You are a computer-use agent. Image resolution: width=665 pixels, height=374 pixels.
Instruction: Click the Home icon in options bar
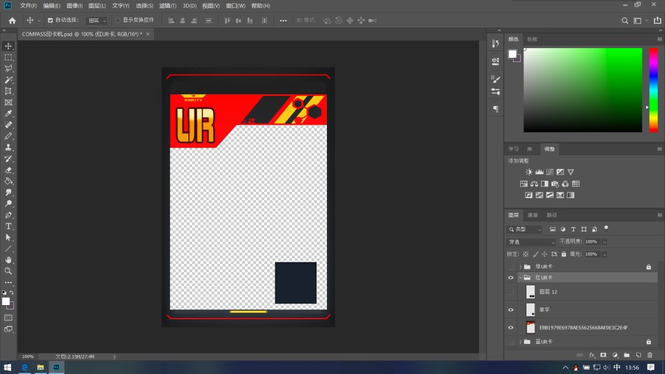pyautogui.click(x=12, y=20)
